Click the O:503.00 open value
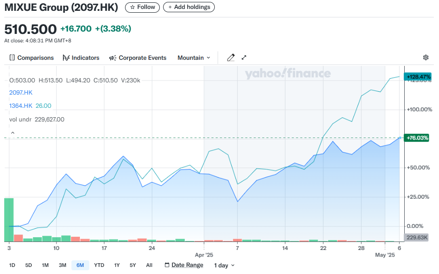Screen dimensions: 439x274 coord(22,81)
